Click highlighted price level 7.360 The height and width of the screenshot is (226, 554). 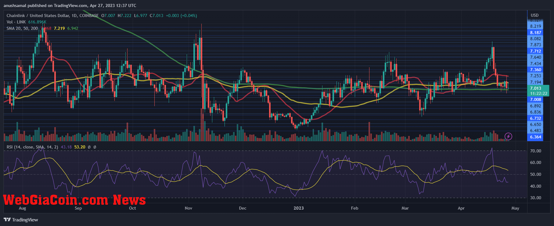pyautogui.click(x=535, y=70)
